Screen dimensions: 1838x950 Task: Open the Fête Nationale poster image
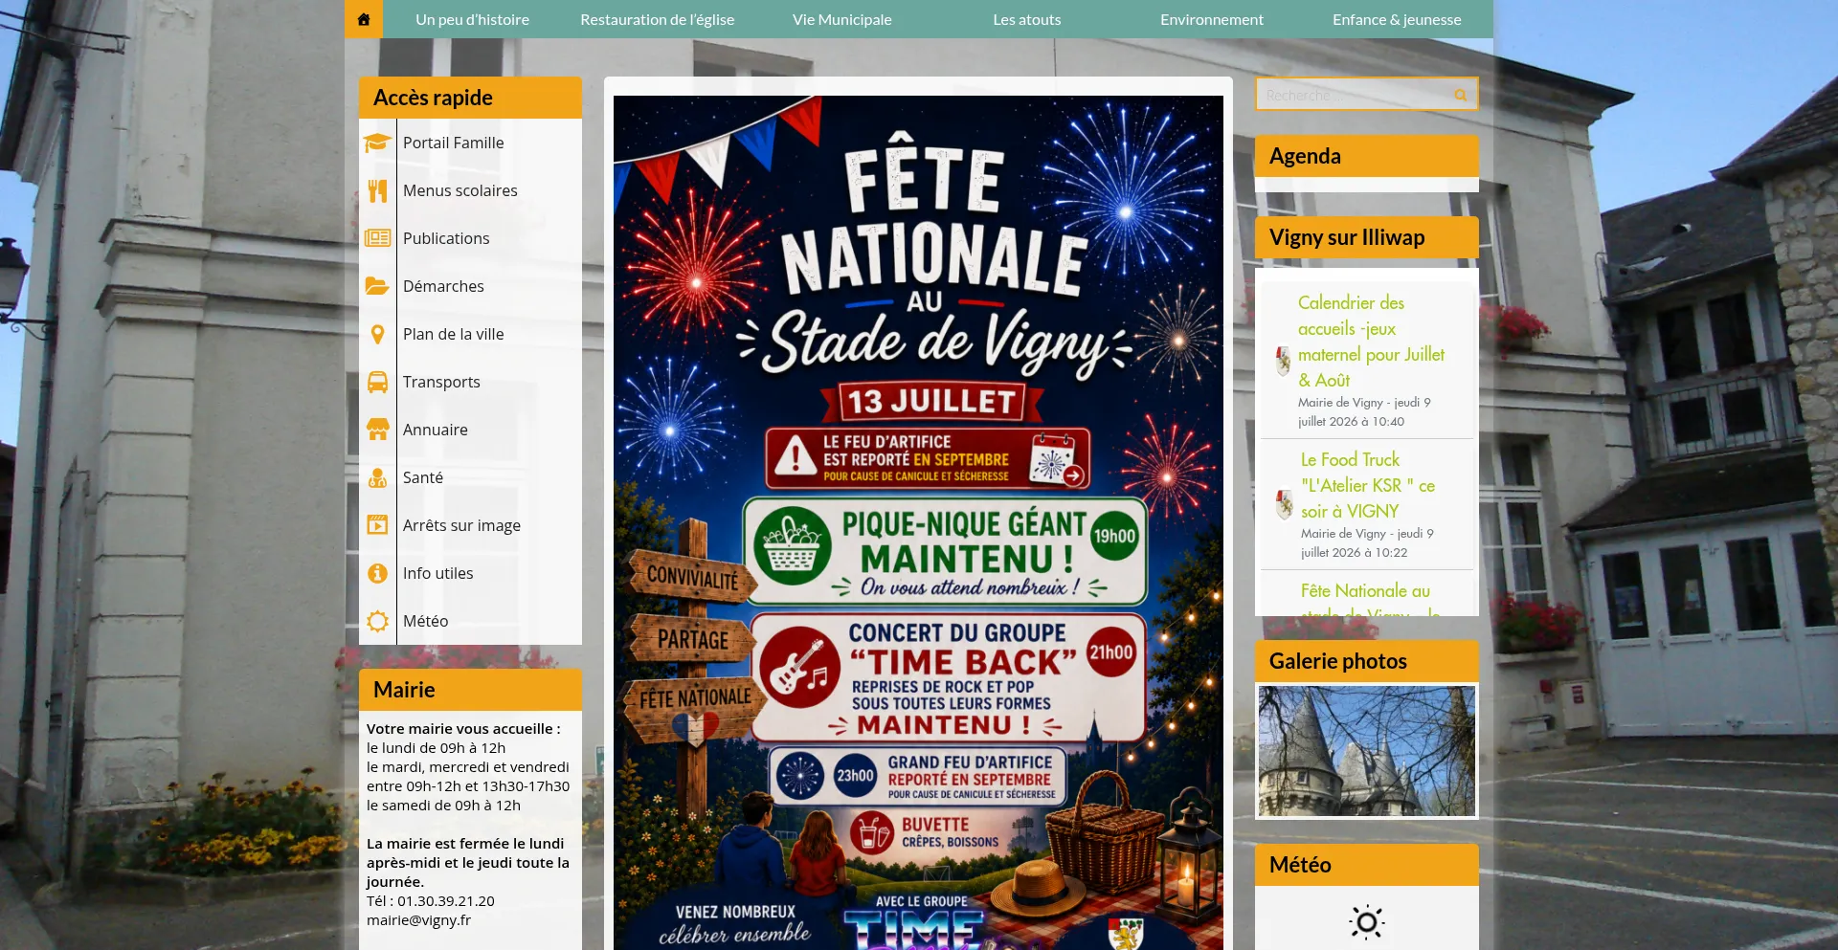tap(918, 522)
